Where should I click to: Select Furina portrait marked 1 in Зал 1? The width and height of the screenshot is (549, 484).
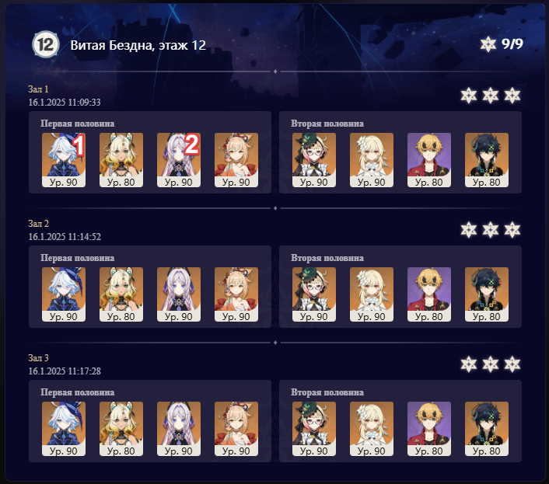[x=64, y=160]
